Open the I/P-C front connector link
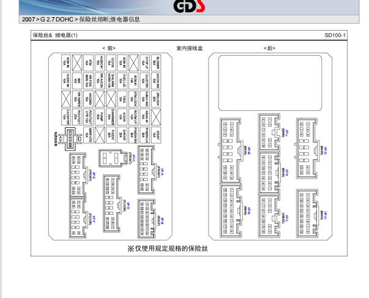The width and height of the screenshot is (369, 298). [133, 158]
